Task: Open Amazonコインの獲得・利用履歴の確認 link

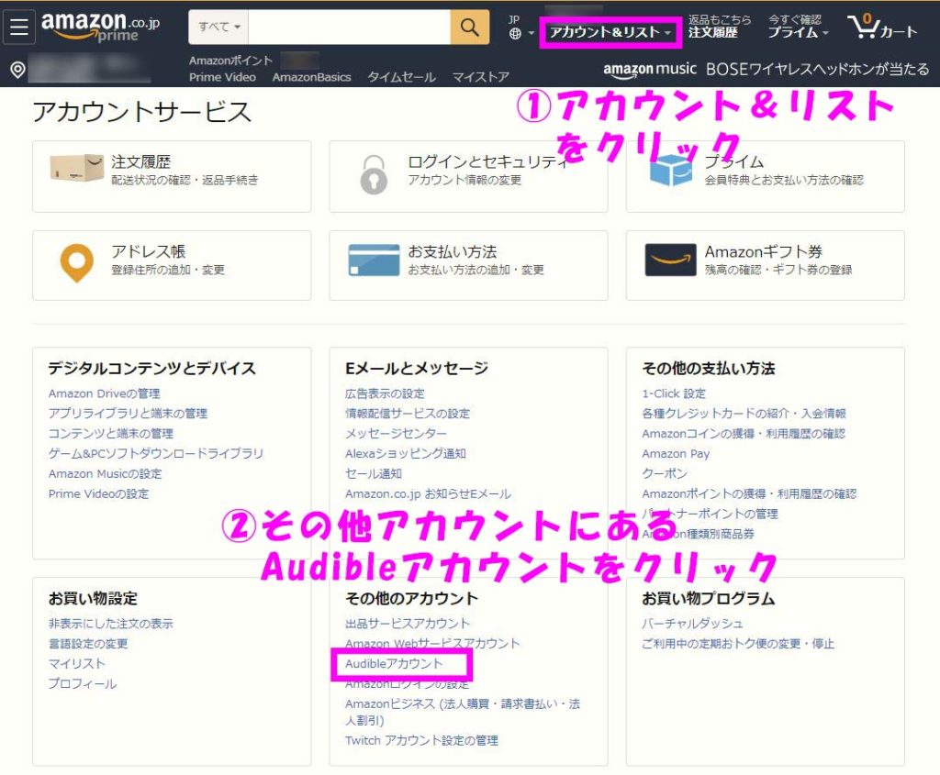Action: pos(744,433)
